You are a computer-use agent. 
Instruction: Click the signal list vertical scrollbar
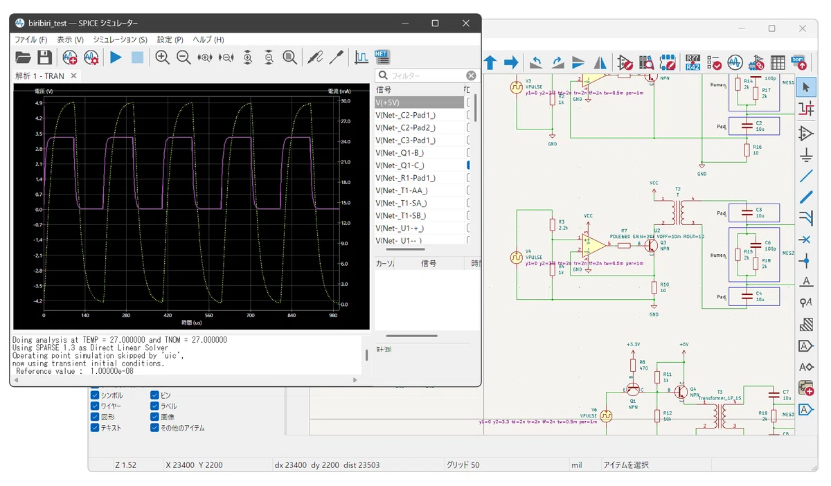click(x=476, y=107)
